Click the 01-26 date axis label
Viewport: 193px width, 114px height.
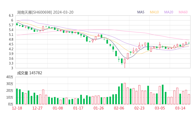pyautogui.click(x=99, y=108)
